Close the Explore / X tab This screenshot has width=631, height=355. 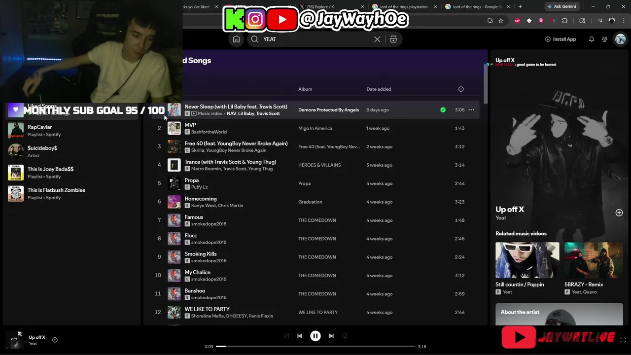362,7
